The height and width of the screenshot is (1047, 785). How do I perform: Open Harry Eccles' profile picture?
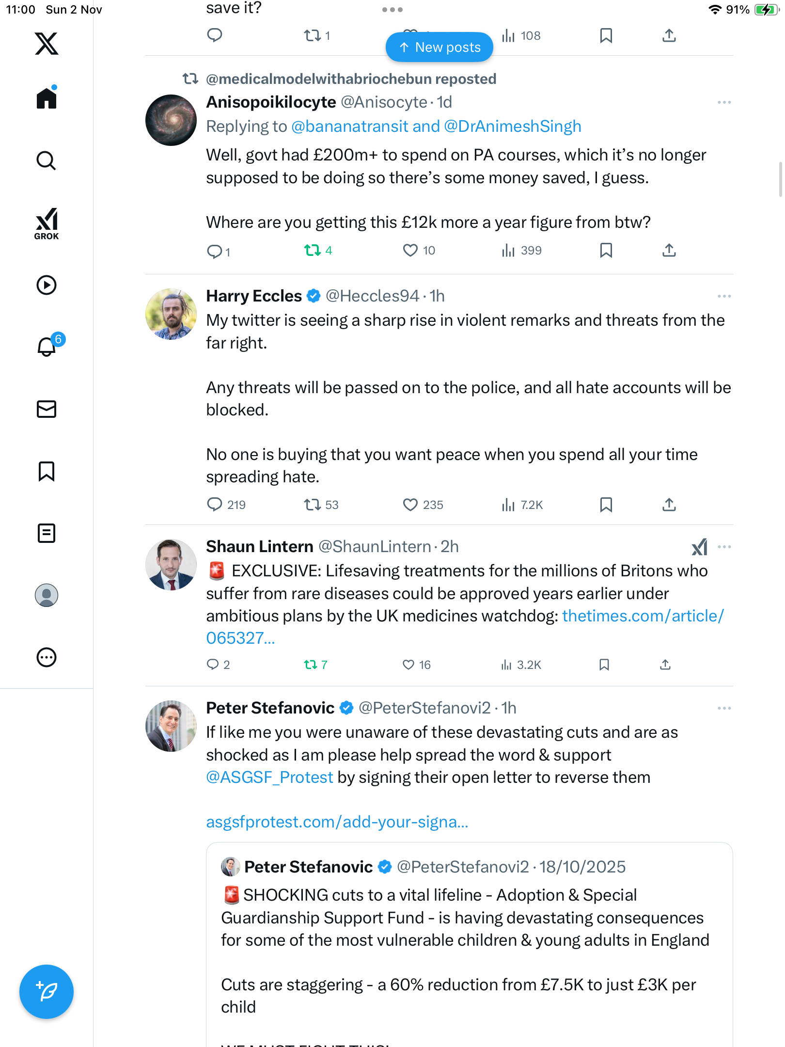coord(171,314)
